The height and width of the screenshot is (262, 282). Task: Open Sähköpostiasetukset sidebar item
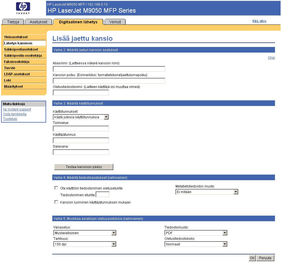(x=24, y=49)
